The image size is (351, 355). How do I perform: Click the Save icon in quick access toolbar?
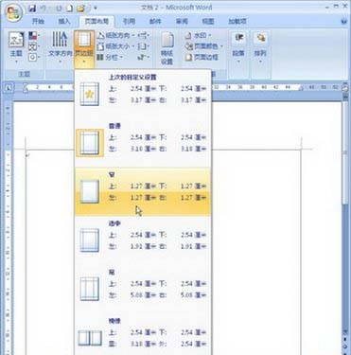(x=32, y=9)
